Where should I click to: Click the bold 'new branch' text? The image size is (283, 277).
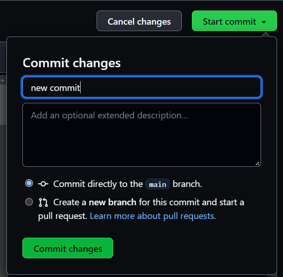coord(113,202)
